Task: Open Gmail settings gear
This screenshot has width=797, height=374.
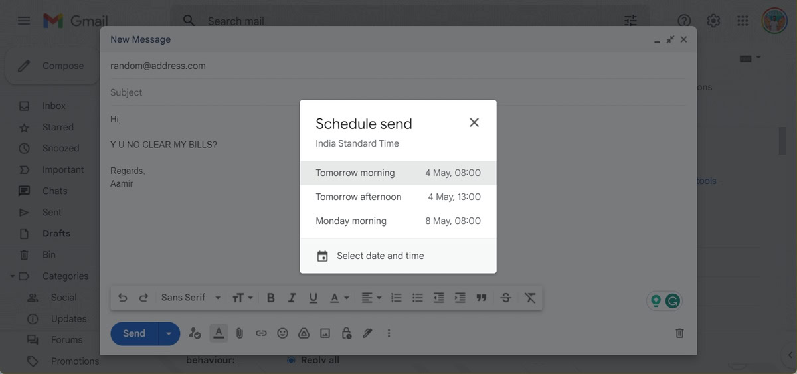Action: click(713, 21)
